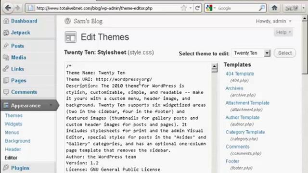Open the Pages menu item
Screen dimensions: 308x173
coord(19,81)
